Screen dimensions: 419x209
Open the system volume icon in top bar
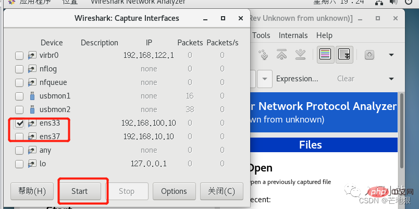coord(393,2)
